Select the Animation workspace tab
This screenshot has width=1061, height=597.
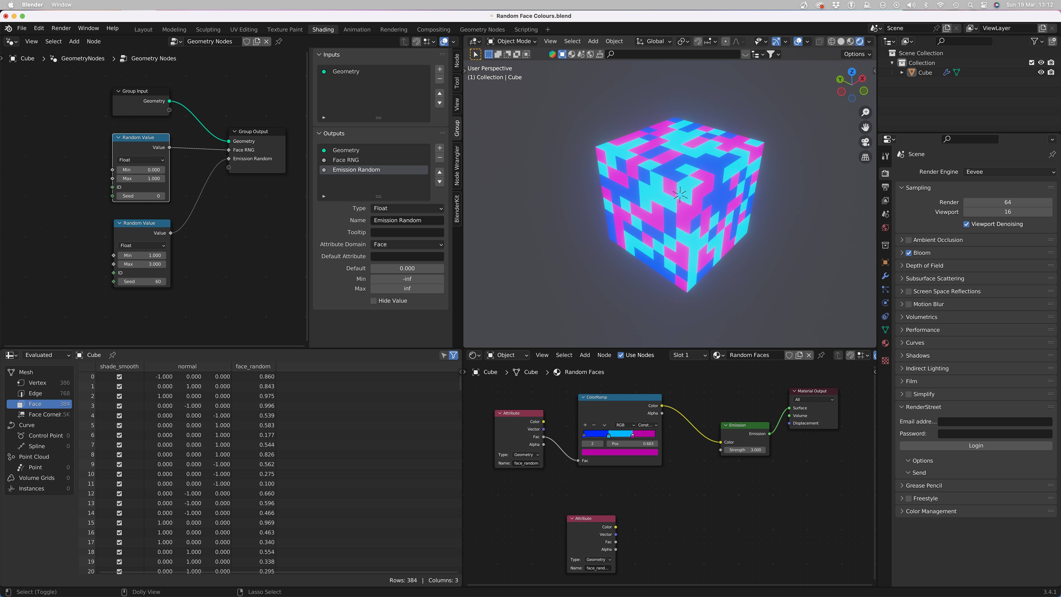point(356,29)
